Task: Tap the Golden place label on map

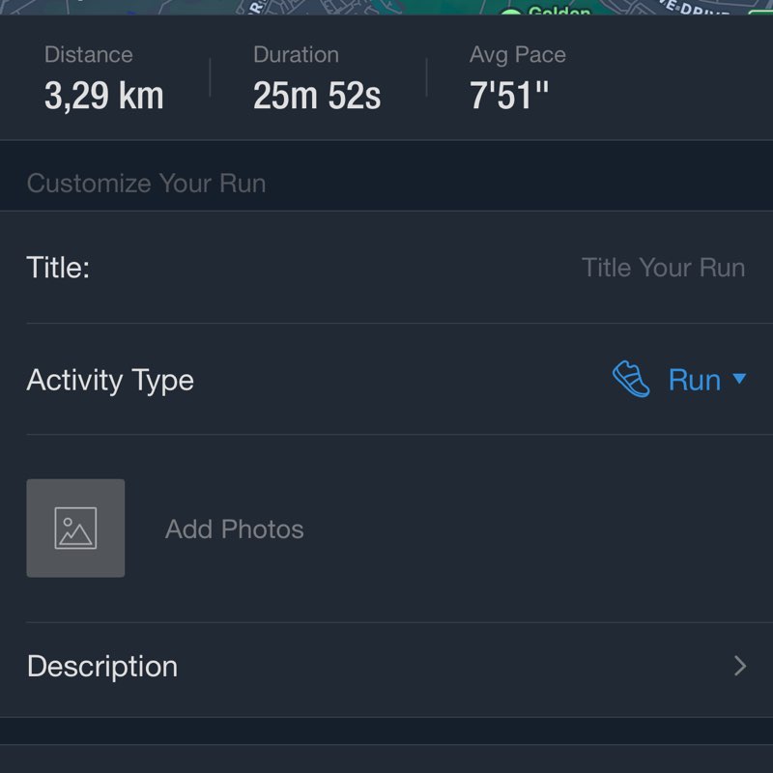Action: tap(560, 11)
